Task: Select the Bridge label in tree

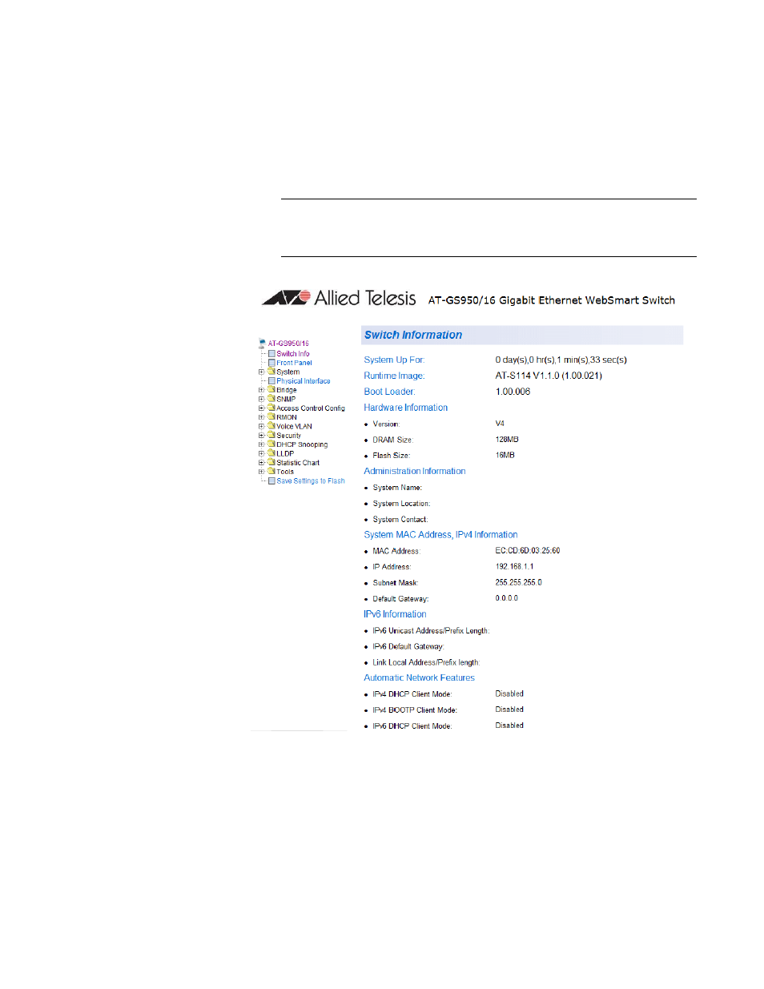Action: pos(287,391)
